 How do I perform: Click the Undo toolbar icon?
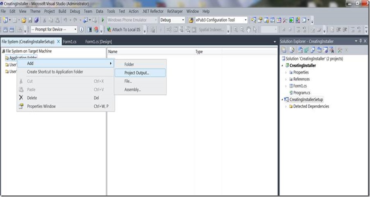(65, 20)
